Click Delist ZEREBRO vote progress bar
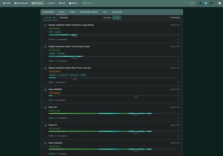223x156 pixels. click(x=114, y=96)
